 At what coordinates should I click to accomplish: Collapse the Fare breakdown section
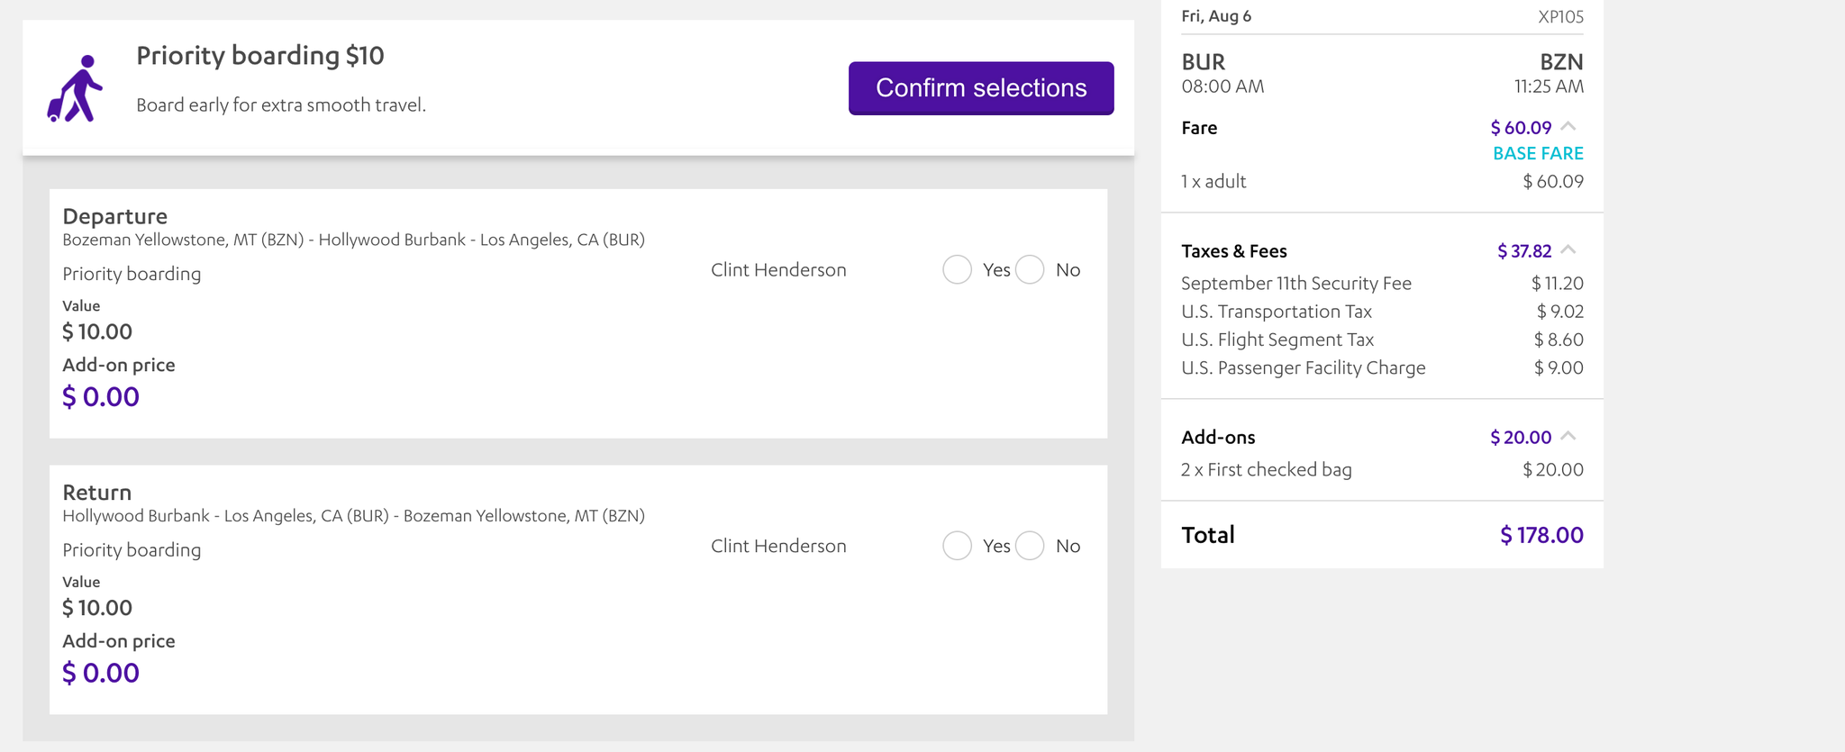[x=1569, y=127]
